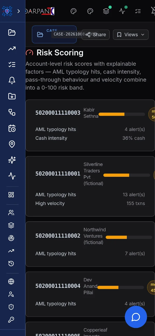Click the risk bar for Silverline Traders
Viewport: 155px width, 336px height.
127,175
